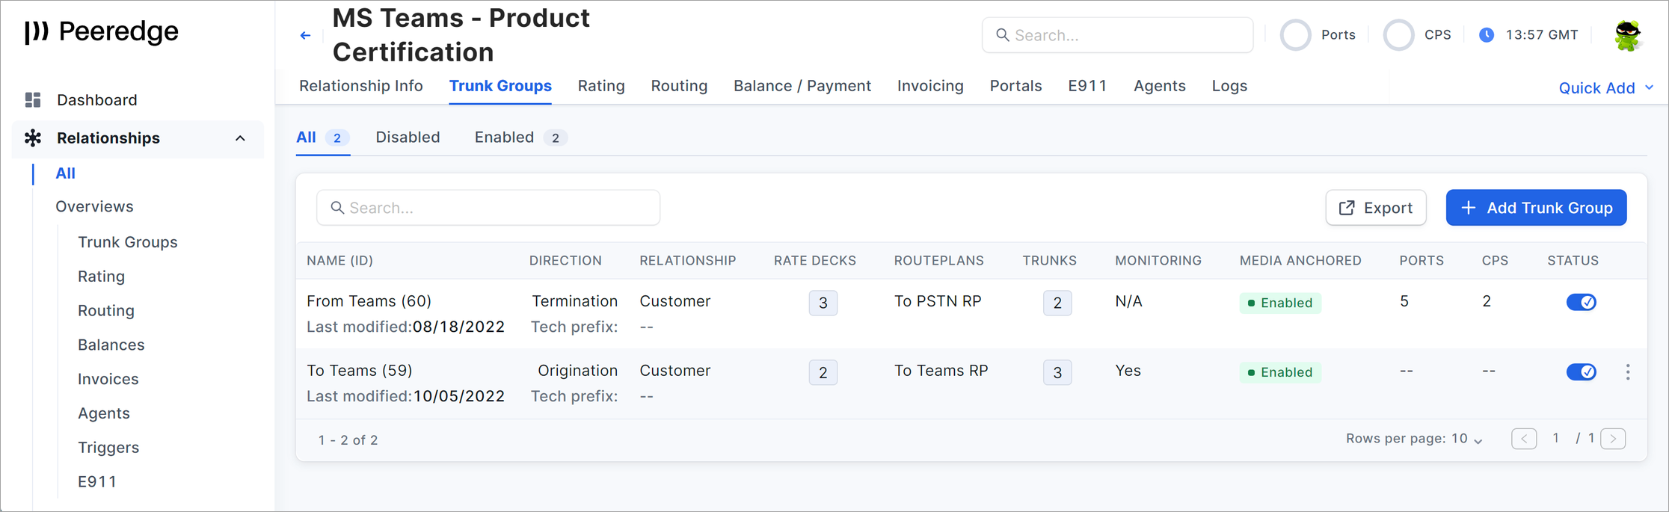
Task: Switch to Relationship Info tab
Action: click(361, 86)
